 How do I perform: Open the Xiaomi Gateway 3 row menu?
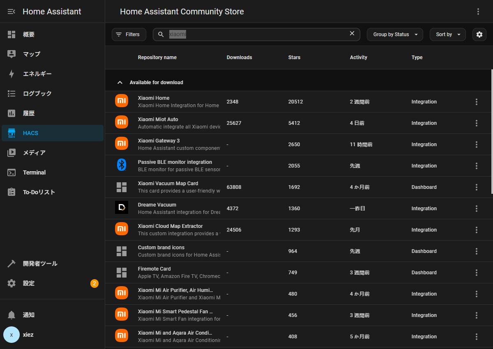click(x=477, y=145)
